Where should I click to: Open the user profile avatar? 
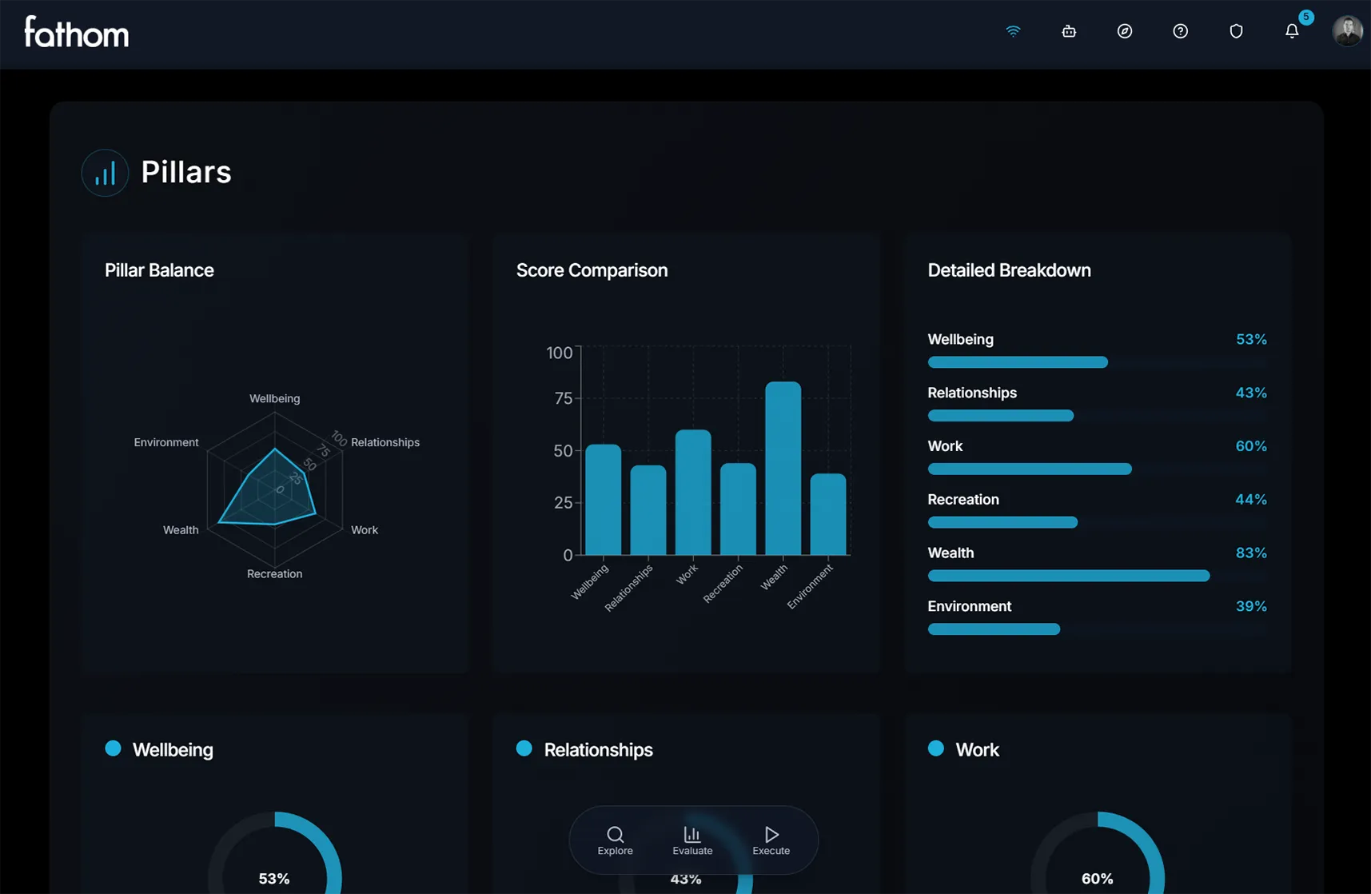[1347, 31]
